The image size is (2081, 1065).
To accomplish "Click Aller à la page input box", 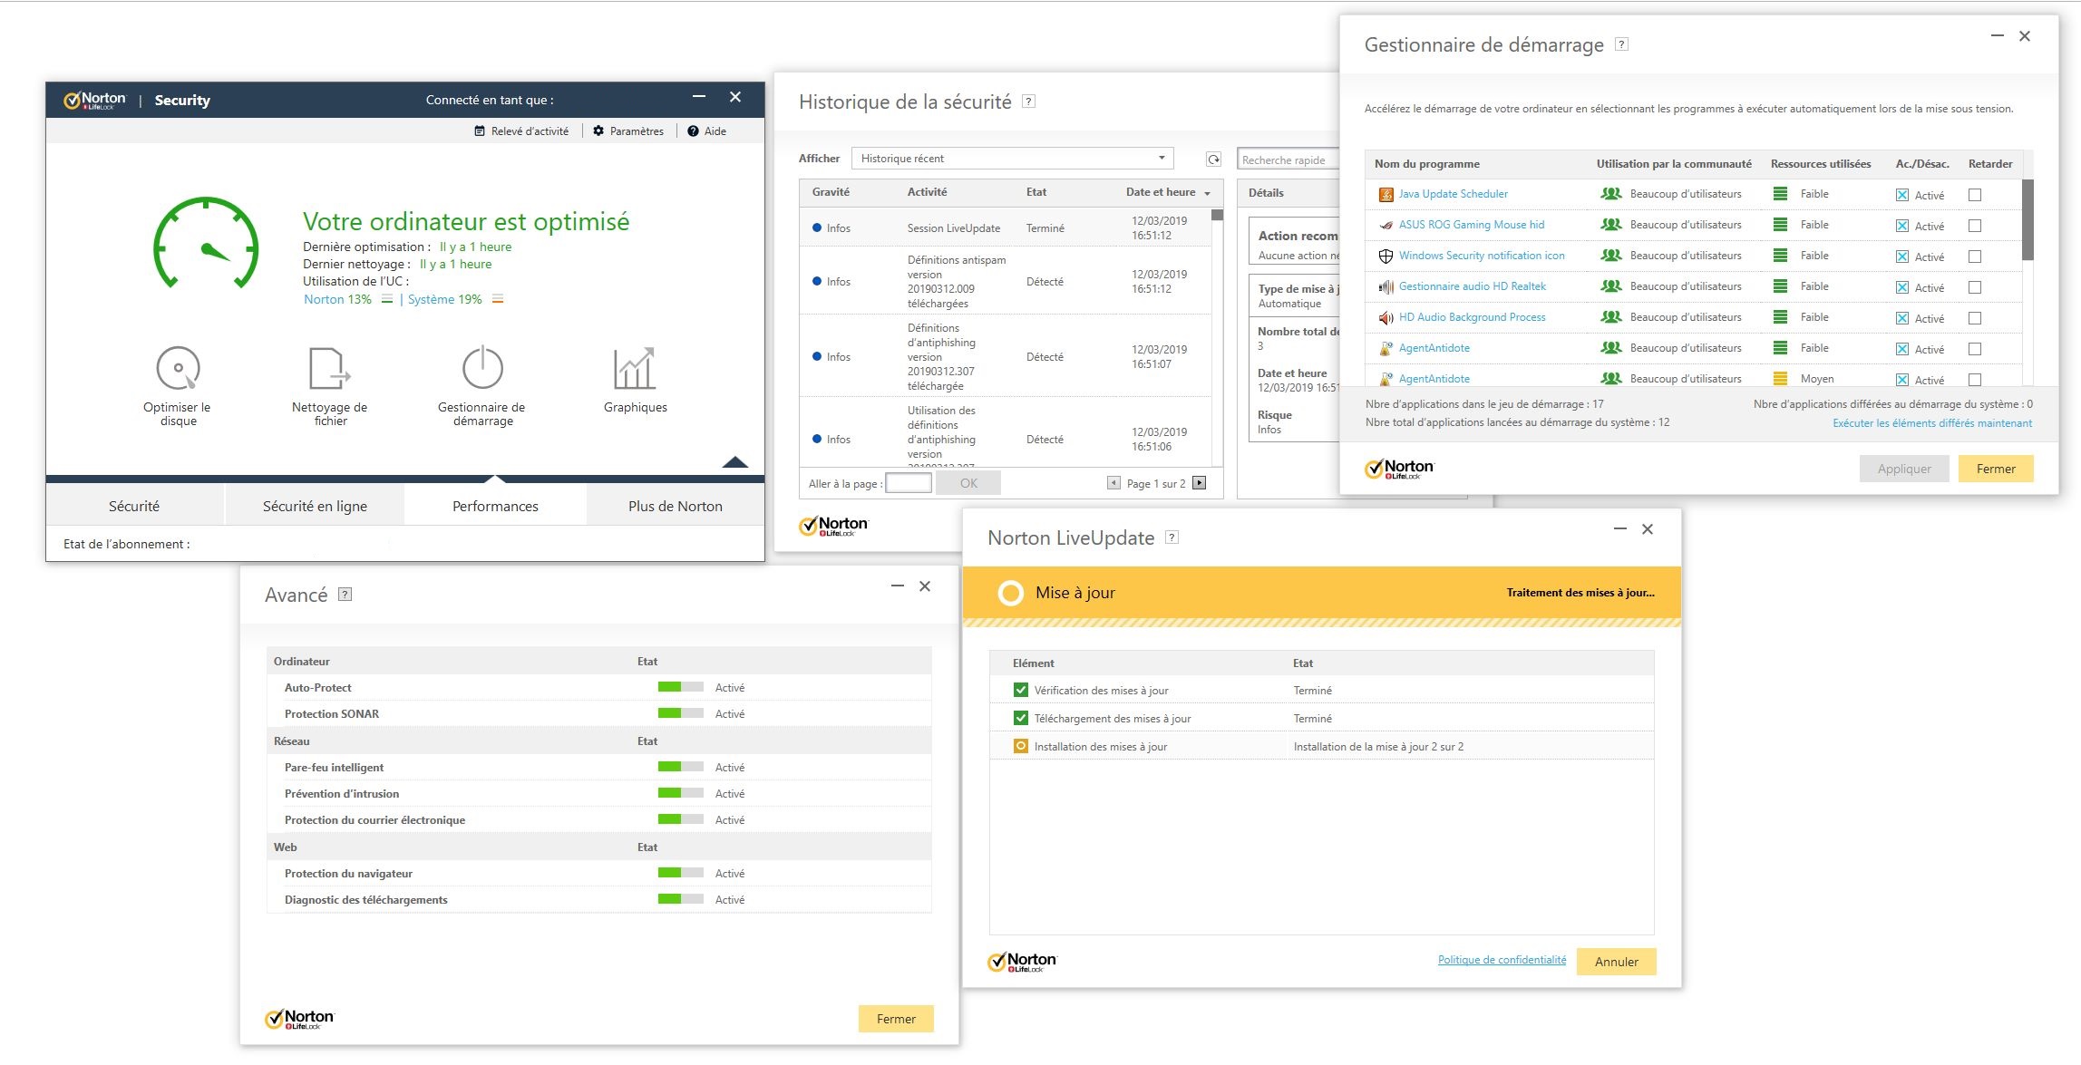I will 909,483.
